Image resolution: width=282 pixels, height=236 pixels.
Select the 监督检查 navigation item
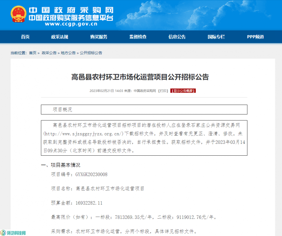(138, 37)
